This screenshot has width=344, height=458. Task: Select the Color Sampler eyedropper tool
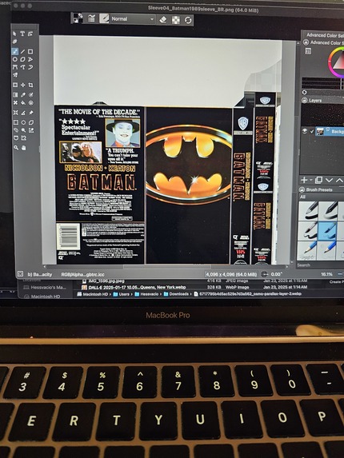click(22, 95)
